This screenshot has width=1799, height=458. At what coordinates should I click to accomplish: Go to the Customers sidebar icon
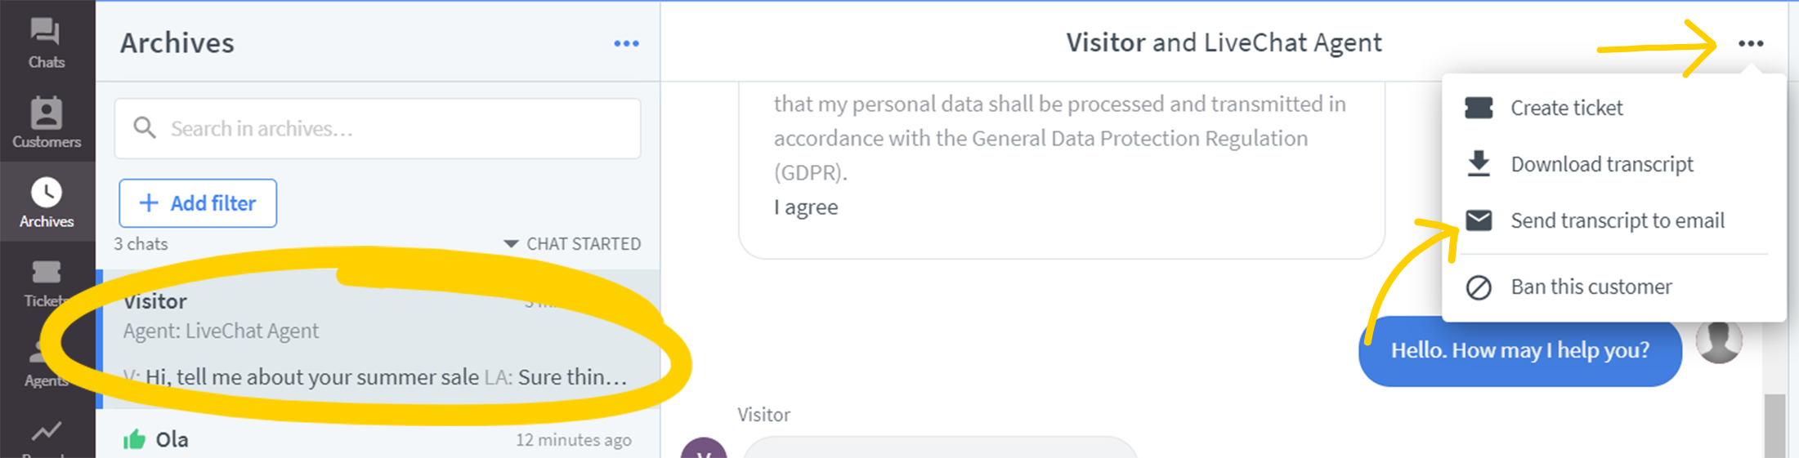click(47, 122)
